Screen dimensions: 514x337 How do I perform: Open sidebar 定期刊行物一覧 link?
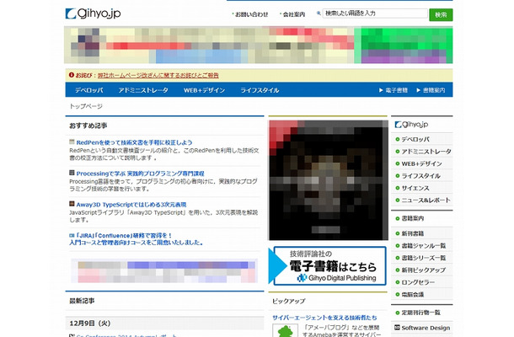(x=421, y=313)
